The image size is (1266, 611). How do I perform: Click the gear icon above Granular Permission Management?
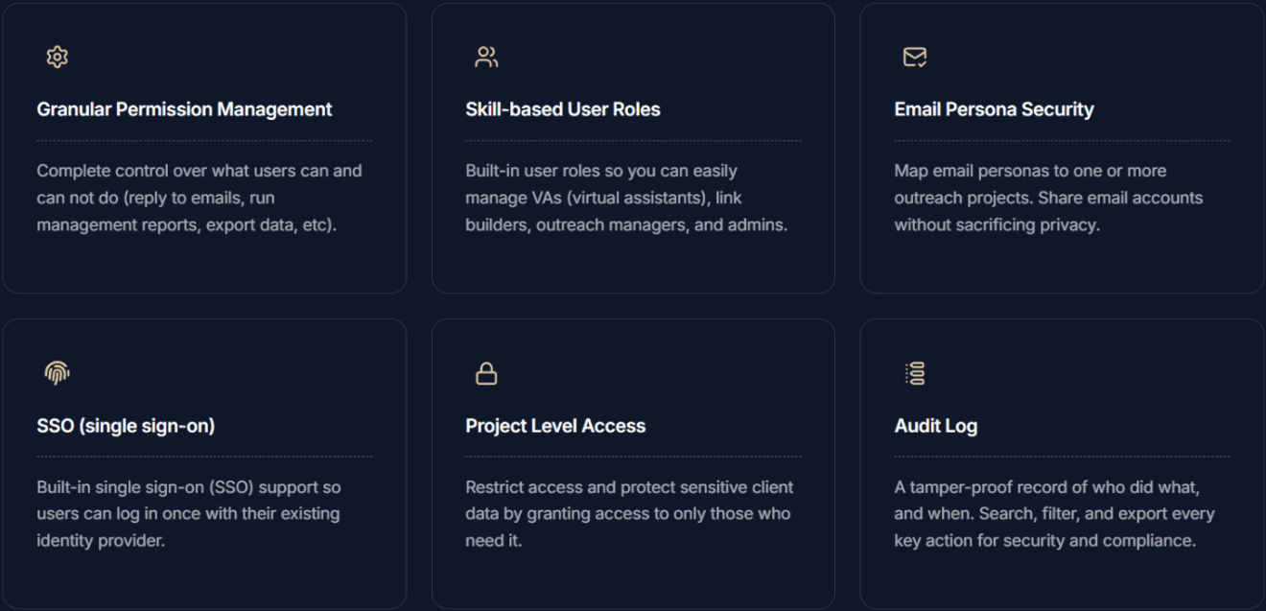(58, 58)
